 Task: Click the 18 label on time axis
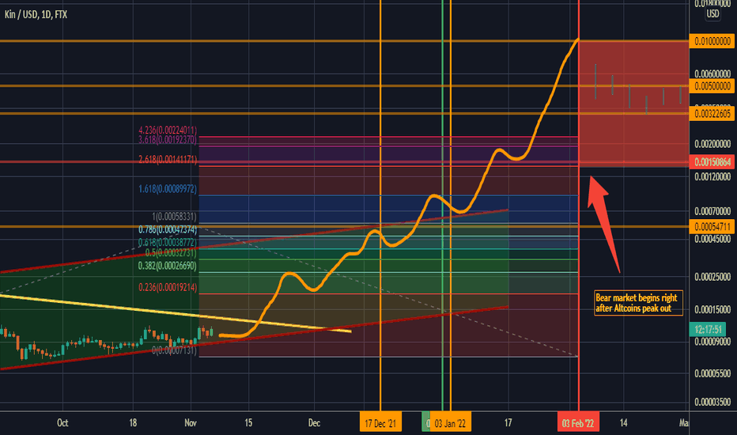(x=133, y=423)
